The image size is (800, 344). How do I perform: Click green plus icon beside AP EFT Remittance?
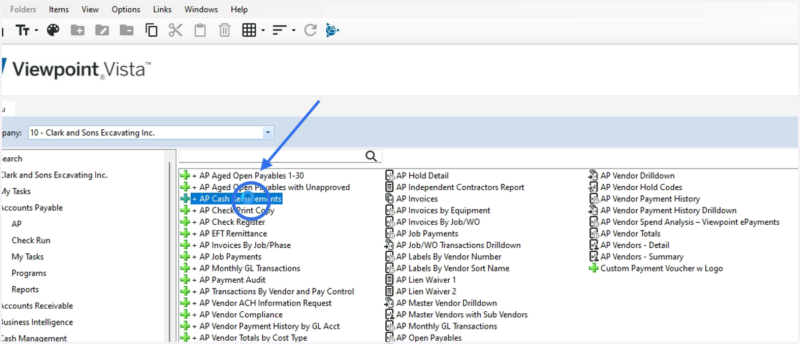pos(185,234)
